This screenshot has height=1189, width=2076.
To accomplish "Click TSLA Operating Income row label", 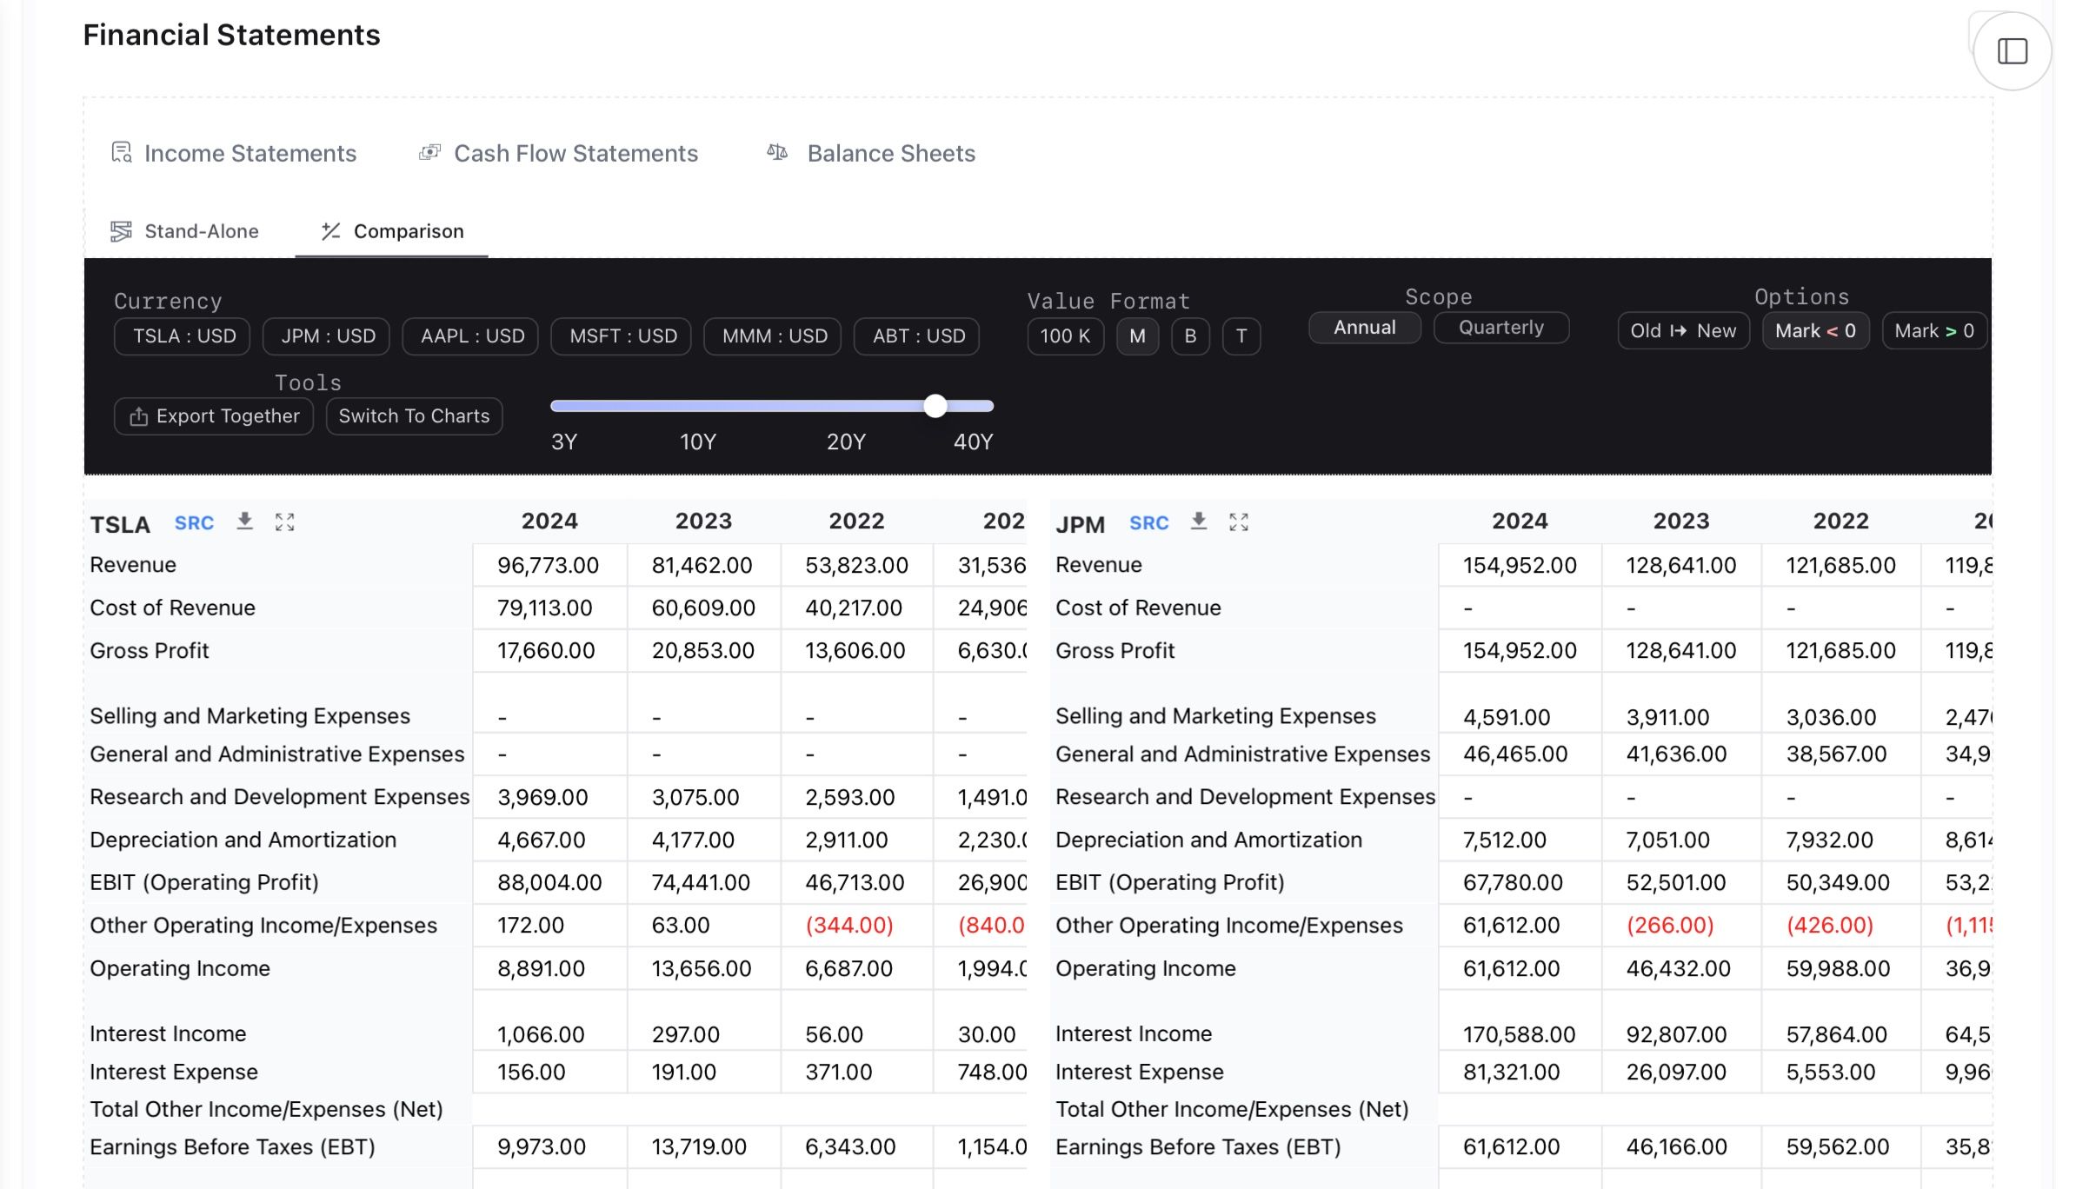I will (x=180, y=969).
